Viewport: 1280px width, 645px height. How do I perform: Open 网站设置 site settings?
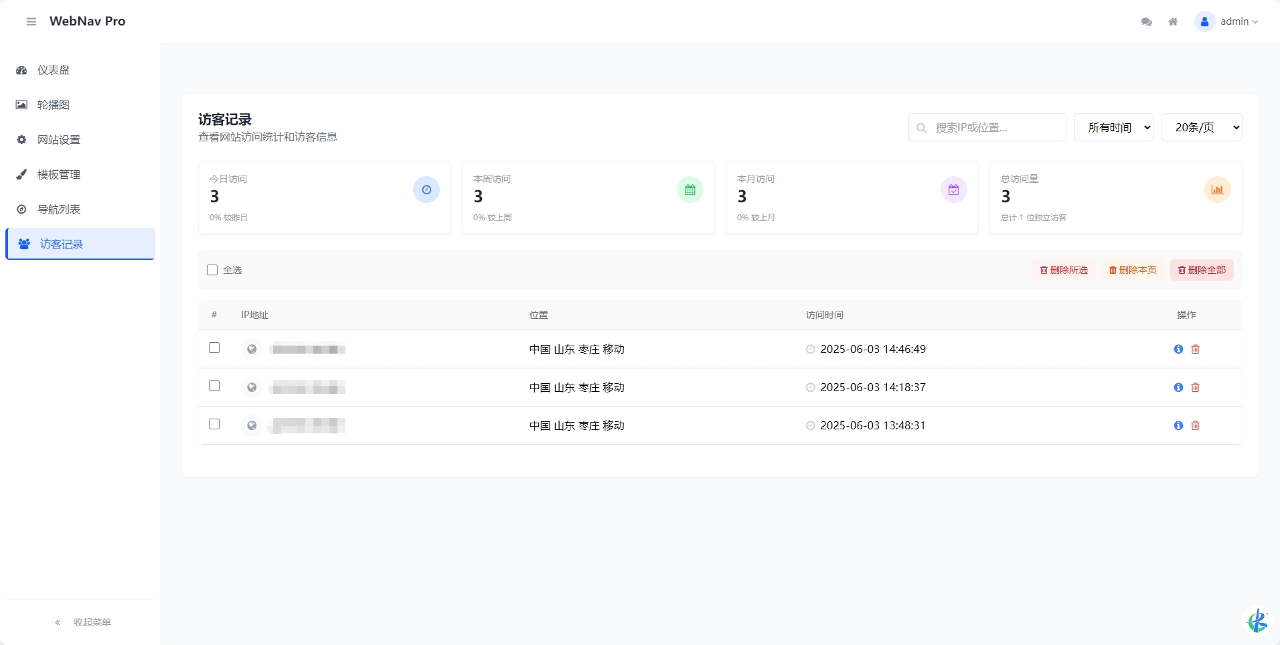click(58, 139)
